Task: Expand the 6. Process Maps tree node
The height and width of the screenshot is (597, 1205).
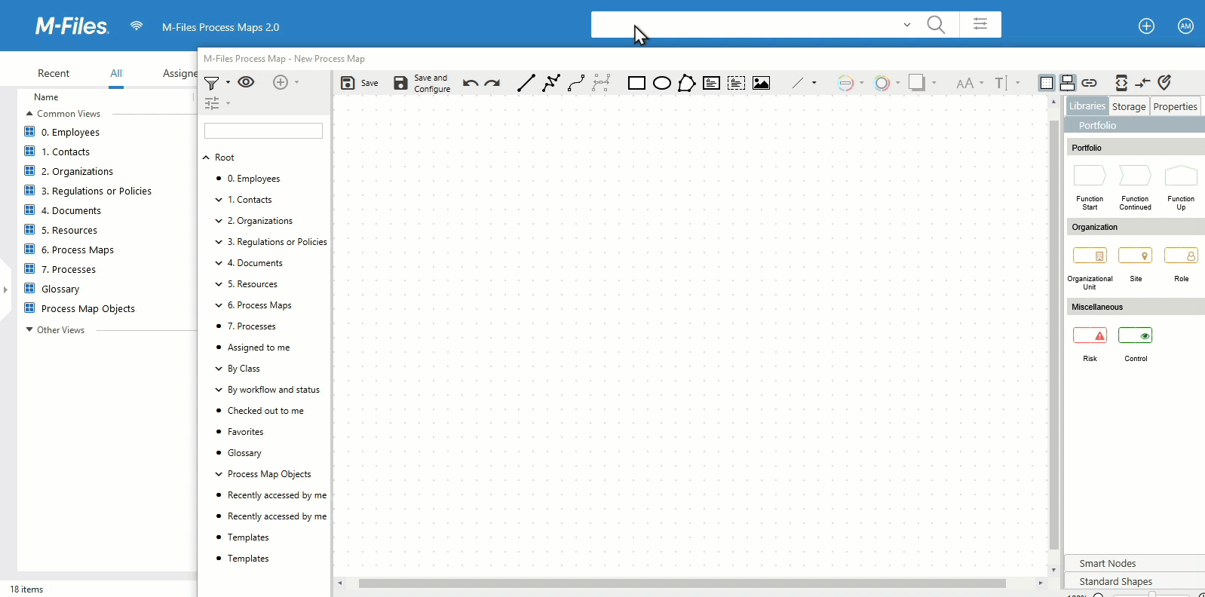Action: point(219,305)
